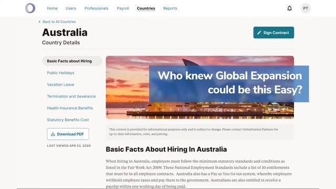Open the Reports tab
The height and width of the screenshot is (189, 336).
point(170,8)
